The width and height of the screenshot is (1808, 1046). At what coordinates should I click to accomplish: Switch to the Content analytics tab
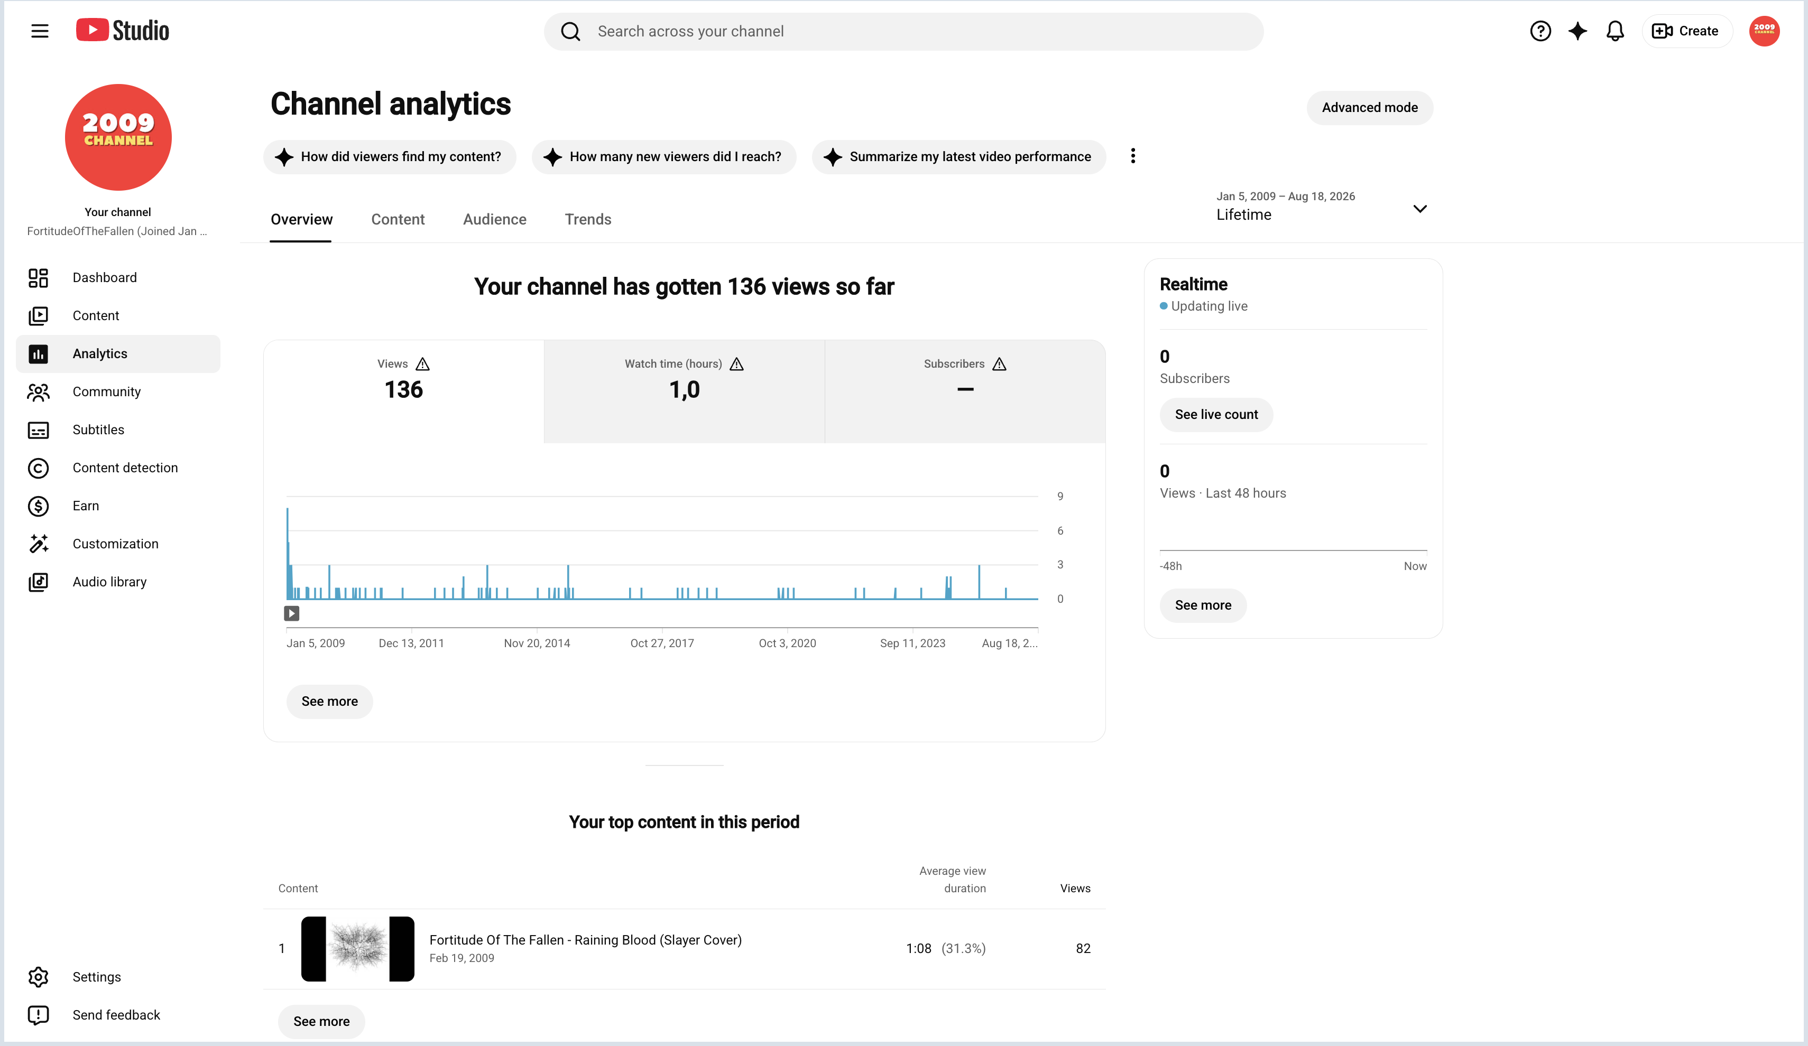point(398,219)
